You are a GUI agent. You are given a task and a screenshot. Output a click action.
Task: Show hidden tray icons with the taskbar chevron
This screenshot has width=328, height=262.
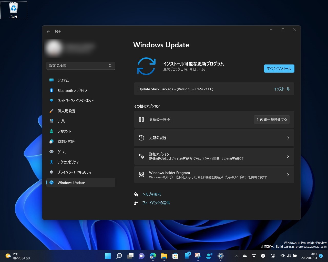coord(236,256)
